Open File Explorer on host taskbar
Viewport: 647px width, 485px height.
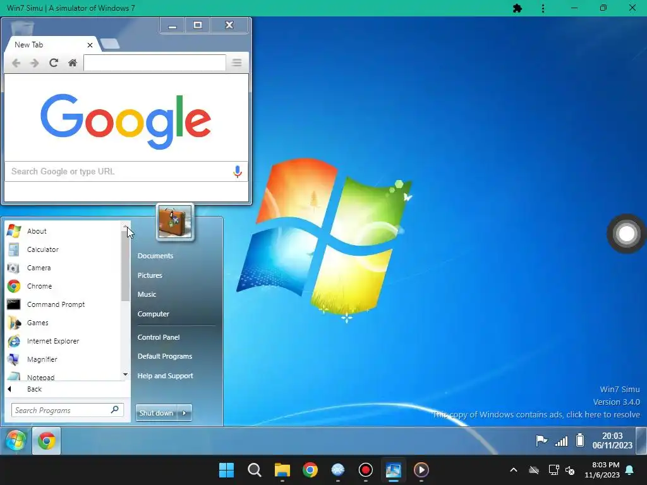[282, 470]
